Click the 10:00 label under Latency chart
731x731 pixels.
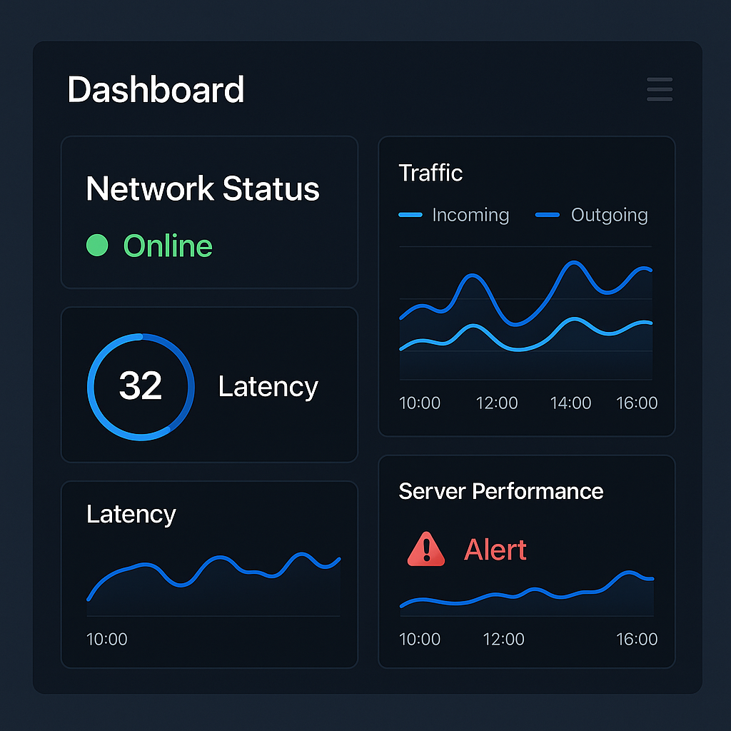click(x=107, y=639)
